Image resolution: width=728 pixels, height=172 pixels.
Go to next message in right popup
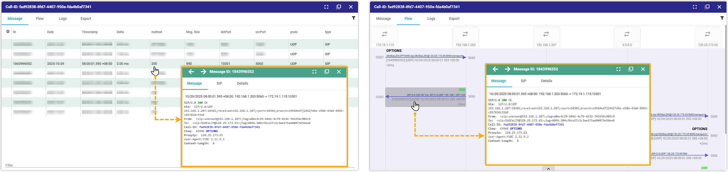coord(507,69)
